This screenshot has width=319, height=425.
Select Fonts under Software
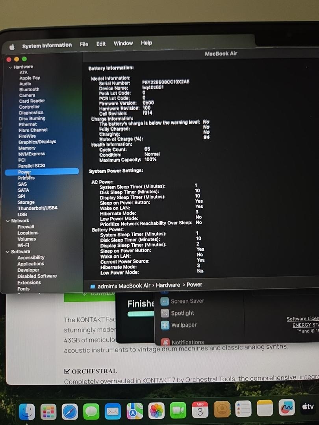[24, 289]
